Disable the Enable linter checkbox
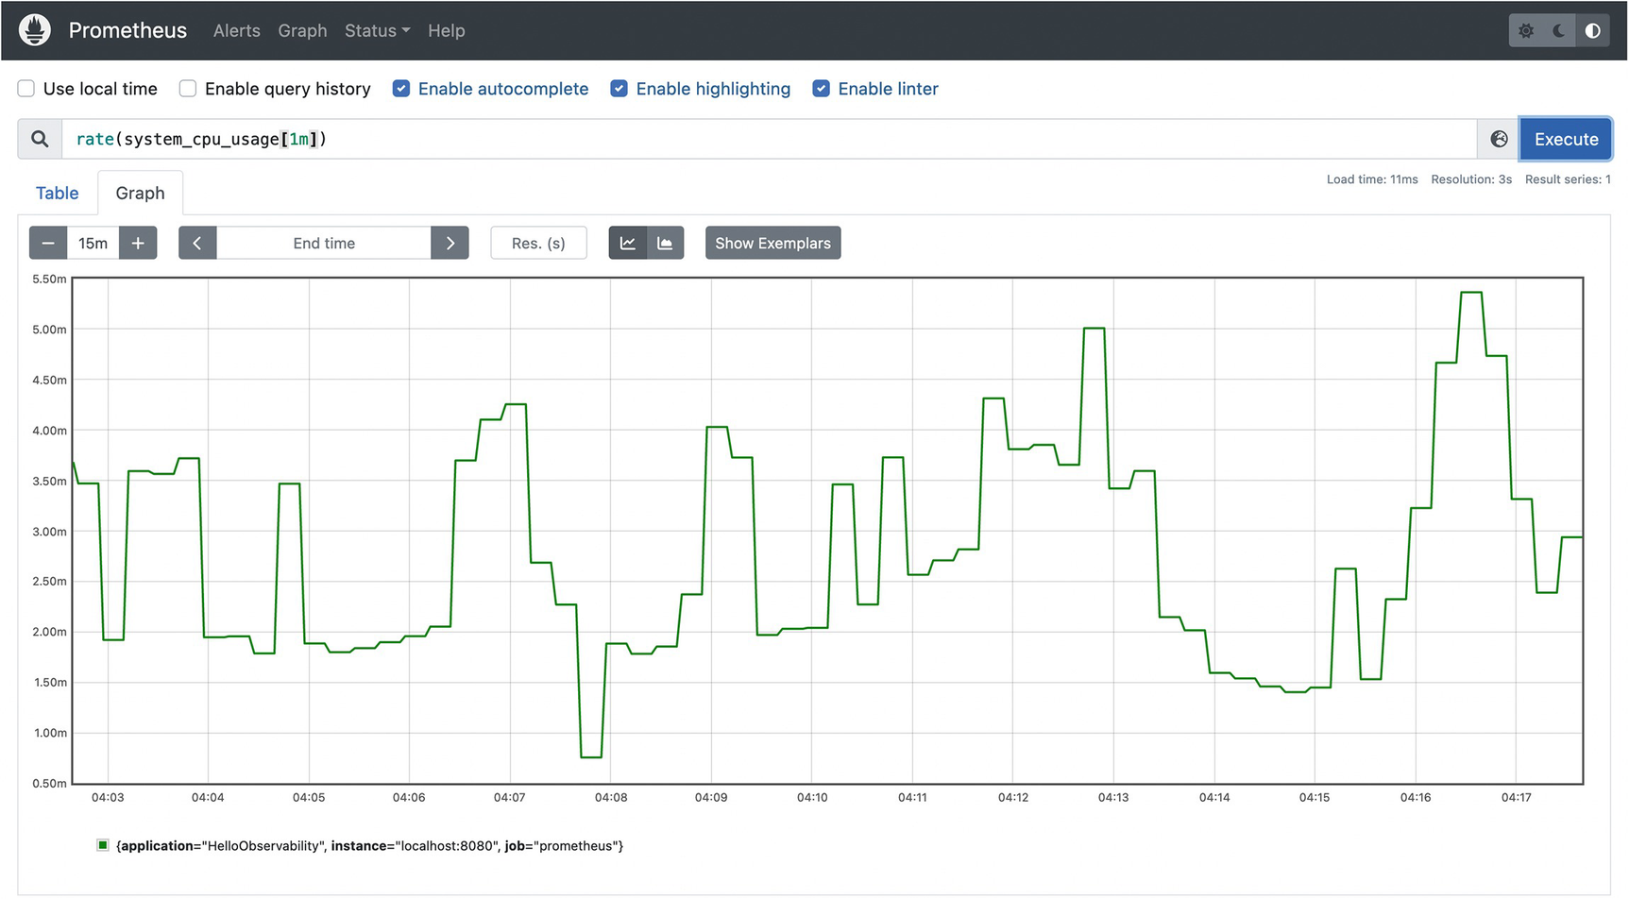 pyautogui.click(x=822, y=89)
